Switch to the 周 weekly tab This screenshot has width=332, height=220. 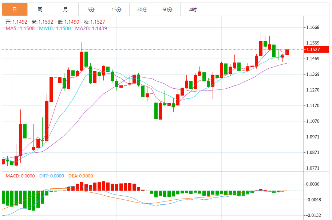[x=40, y=9]
